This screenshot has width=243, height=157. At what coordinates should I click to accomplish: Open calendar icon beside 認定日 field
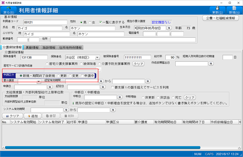pyautogui.click(x=103, y=87)
